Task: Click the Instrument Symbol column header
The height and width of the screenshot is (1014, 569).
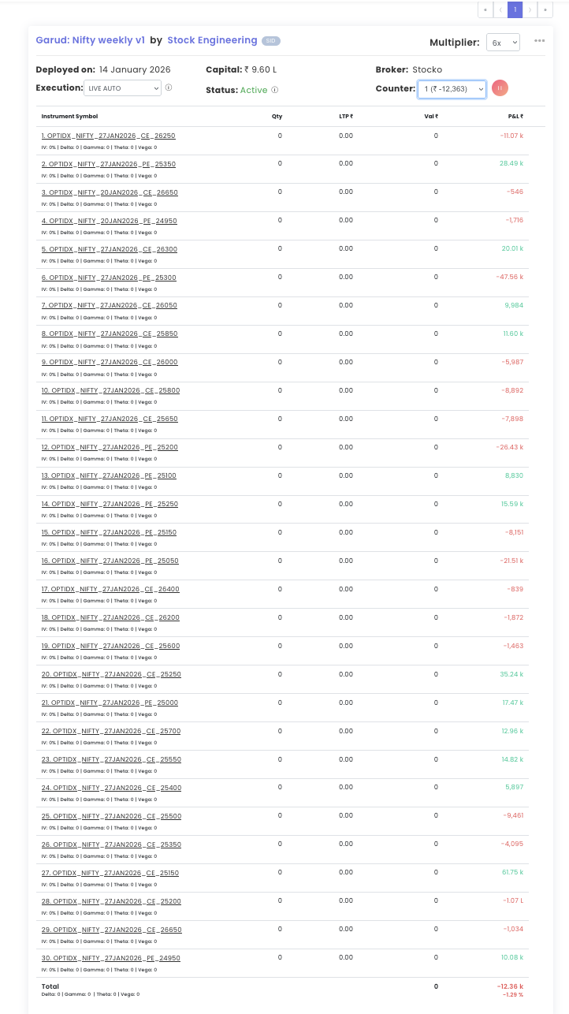Action: [69, 117]
